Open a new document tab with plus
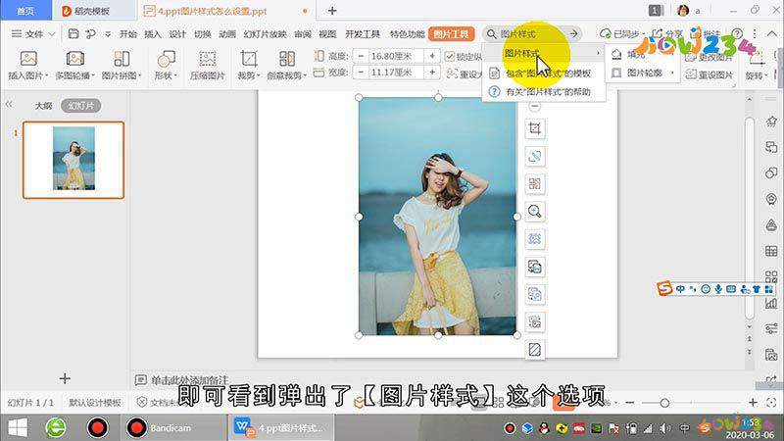Screen dimensions: 784x441 pos(332,11)
